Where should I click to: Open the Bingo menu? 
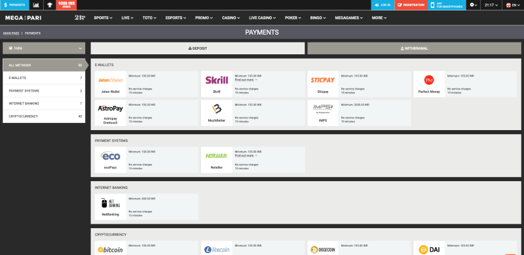point(318,18)
